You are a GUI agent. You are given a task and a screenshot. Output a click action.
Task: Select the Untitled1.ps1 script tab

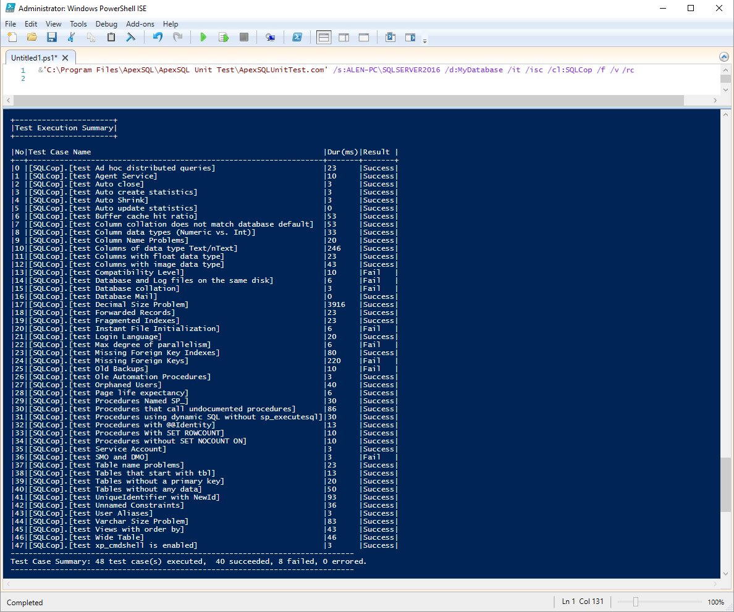34,58
